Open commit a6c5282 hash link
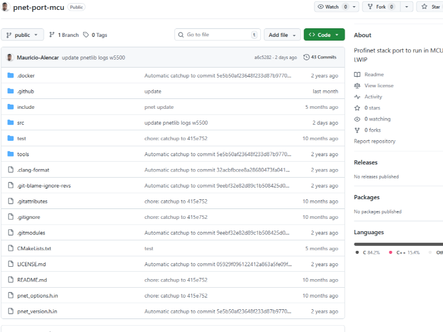This screenshot has height=332, width=443. [265, 57]
